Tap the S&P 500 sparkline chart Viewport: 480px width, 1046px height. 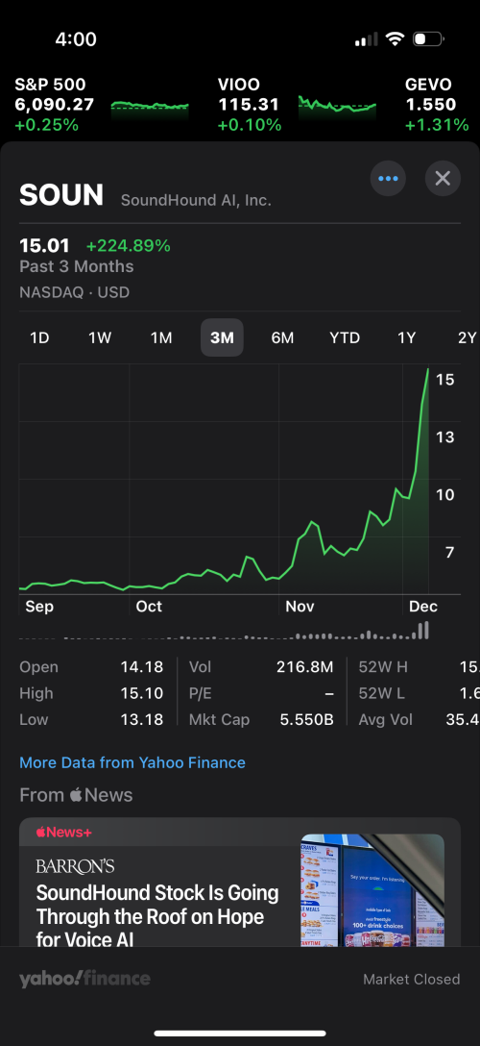point(150,107)
